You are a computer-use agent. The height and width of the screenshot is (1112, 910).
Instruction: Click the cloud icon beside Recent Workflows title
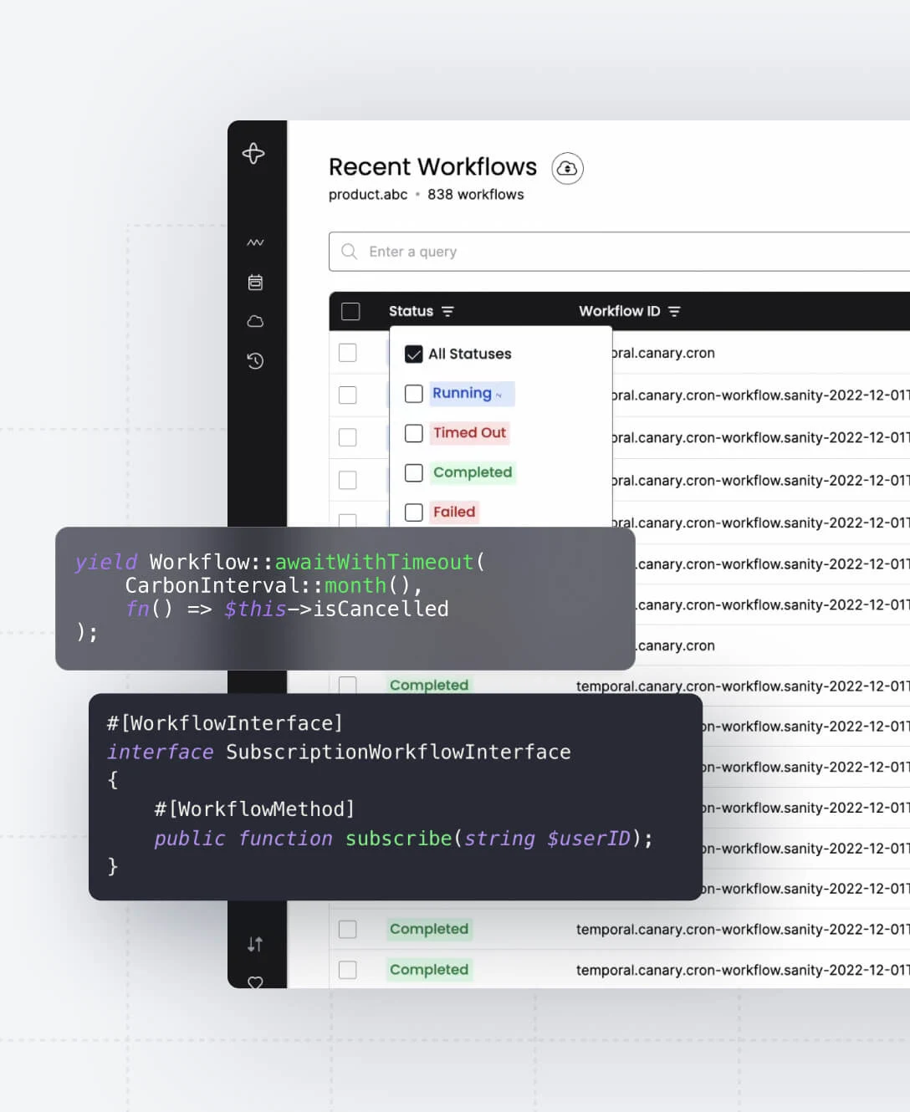(x=567, y=168)
